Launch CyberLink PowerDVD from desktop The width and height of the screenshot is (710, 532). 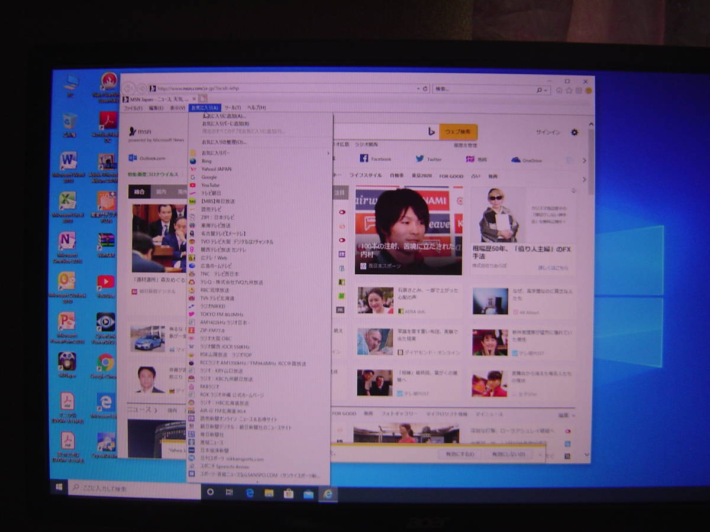pos(106,327)
